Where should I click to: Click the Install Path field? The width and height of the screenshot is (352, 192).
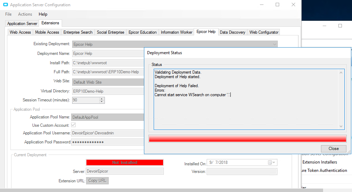(x=108, y=63)
